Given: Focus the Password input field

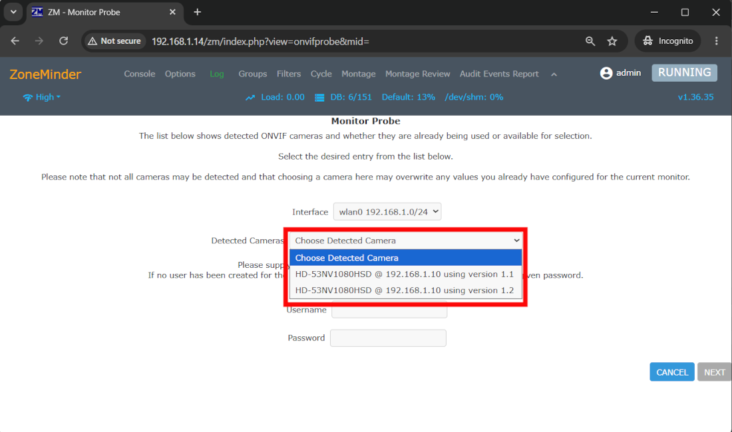Looking at the screenshot, I should [x=388, y=338].
